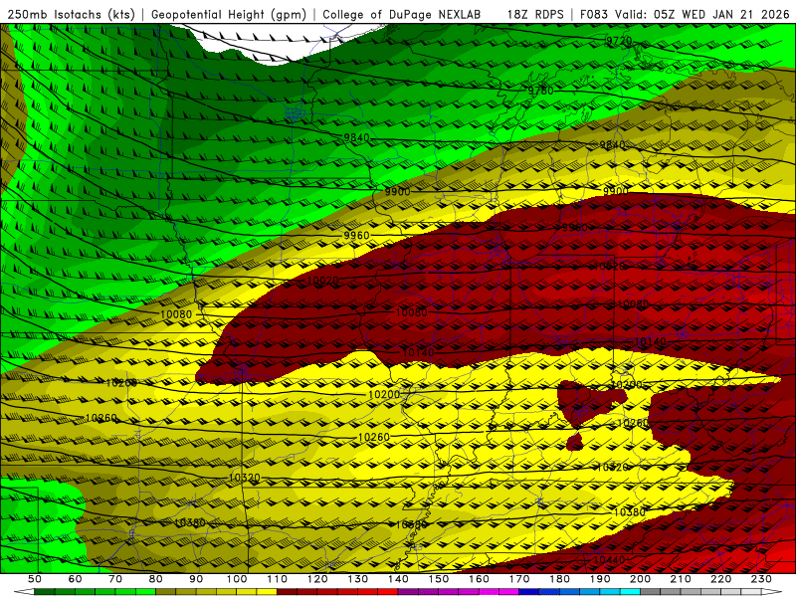Click the 60 label on the color scale
Screen dimensions: 796x597
[75, 579]
